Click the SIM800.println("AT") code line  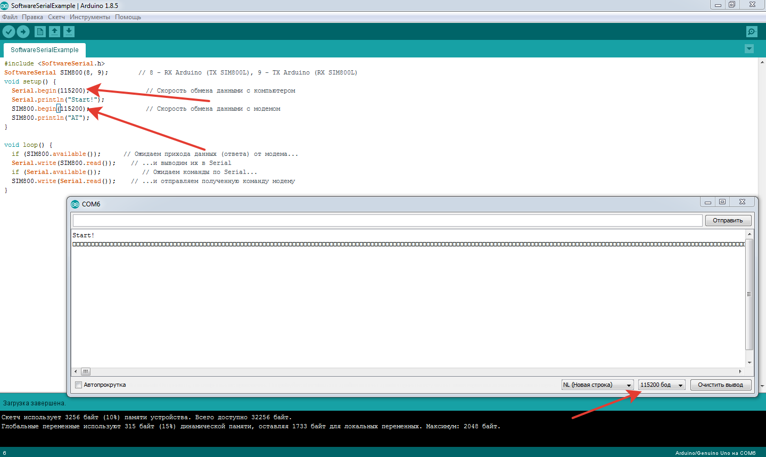pos(51,118)
